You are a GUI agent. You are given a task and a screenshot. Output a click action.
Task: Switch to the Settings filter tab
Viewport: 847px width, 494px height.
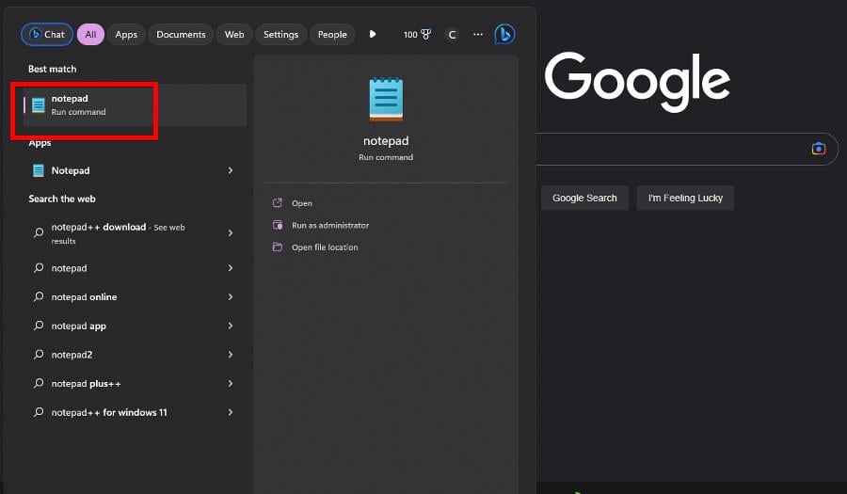(x=280, y=35)
